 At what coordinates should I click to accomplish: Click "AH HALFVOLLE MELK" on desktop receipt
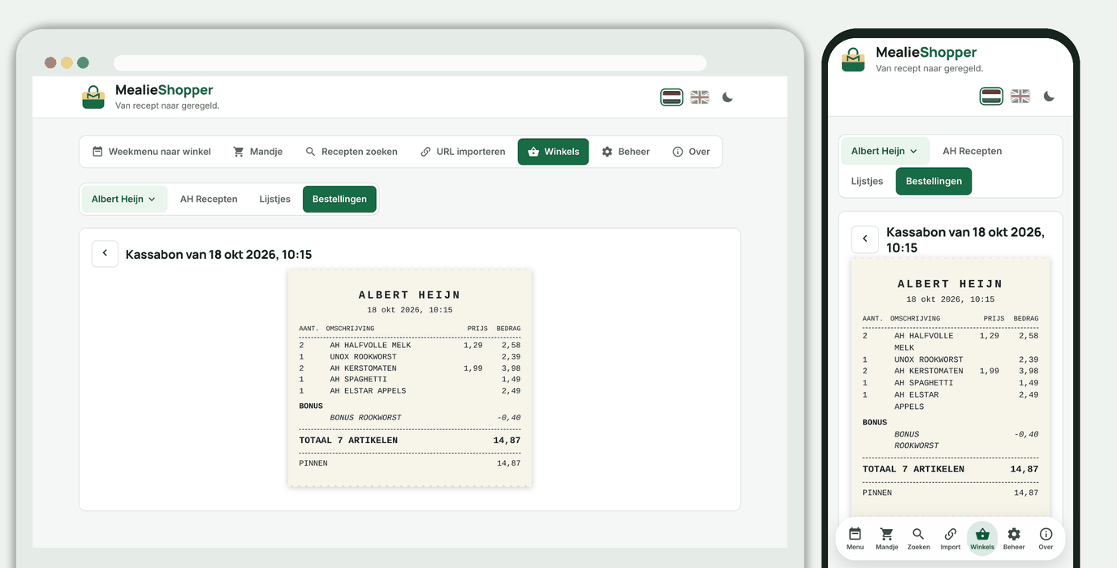click(x=370, y=345)
